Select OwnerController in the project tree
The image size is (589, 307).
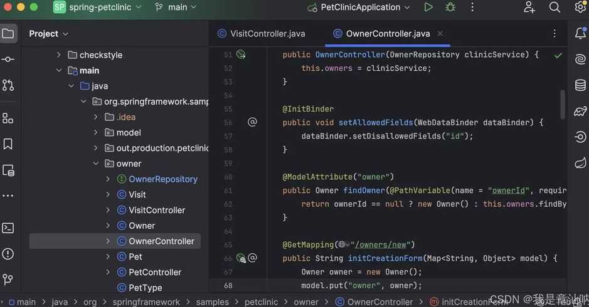click(161, 241)
